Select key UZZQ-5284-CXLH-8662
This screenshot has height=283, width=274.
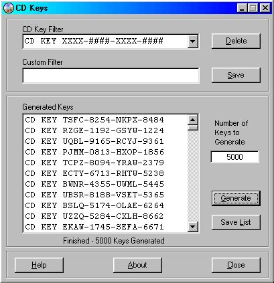pyautogui.click(x=105, y=216)
